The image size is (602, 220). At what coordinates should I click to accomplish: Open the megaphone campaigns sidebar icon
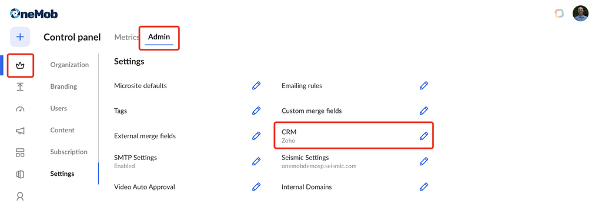coord(20,131)
